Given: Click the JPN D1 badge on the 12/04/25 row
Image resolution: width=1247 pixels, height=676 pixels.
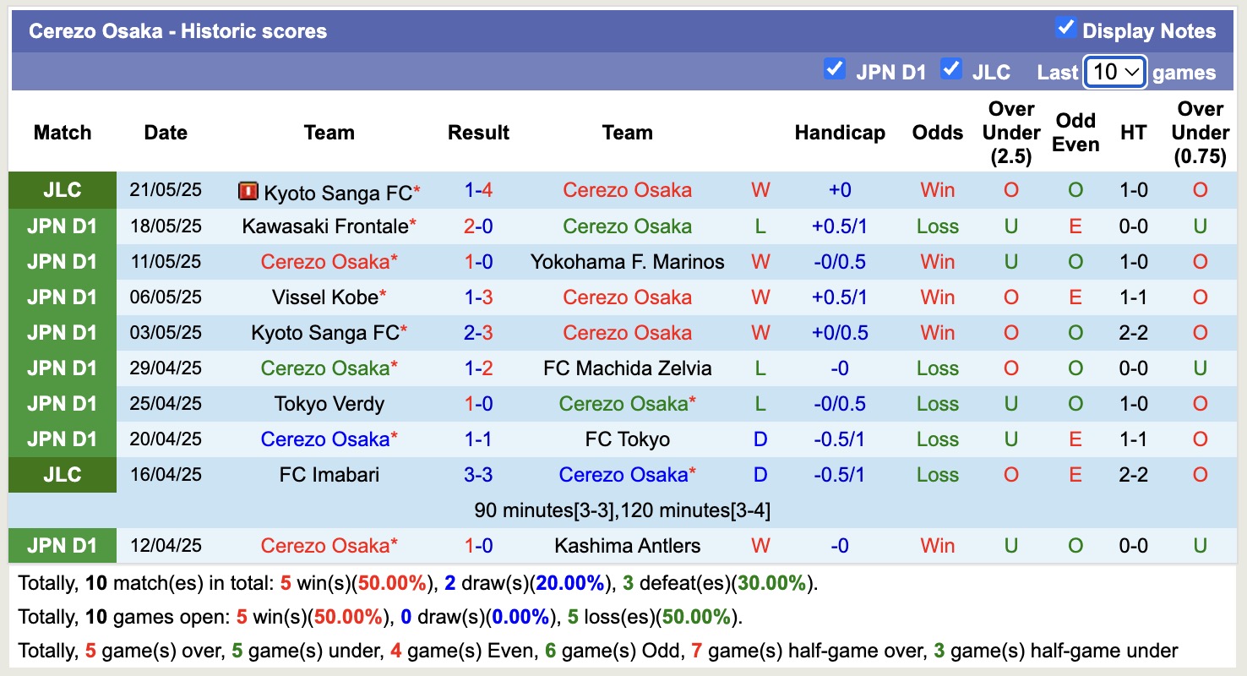Looking at the screenshot, I should pyautogui.click(x=62, y=545).
